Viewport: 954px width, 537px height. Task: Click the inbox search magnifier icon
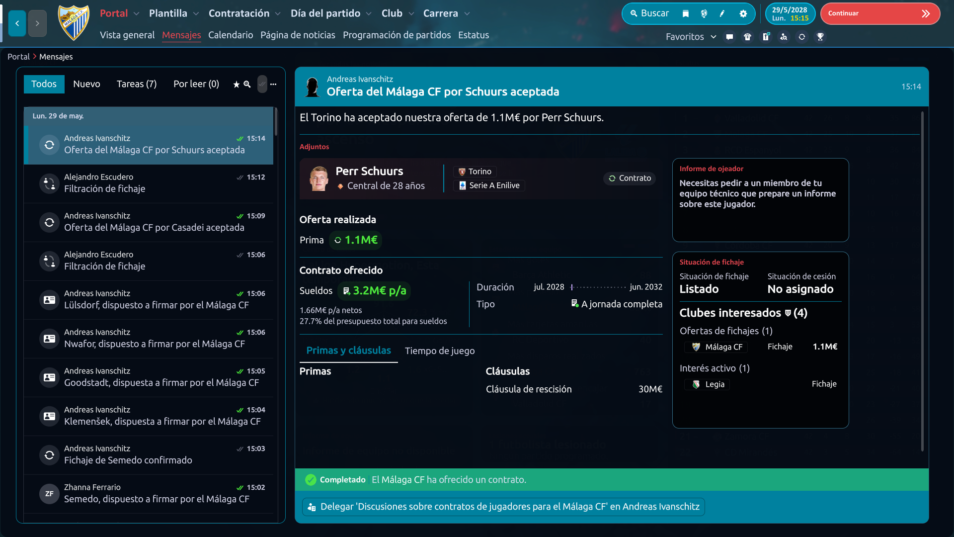click(x=247, y=85)
